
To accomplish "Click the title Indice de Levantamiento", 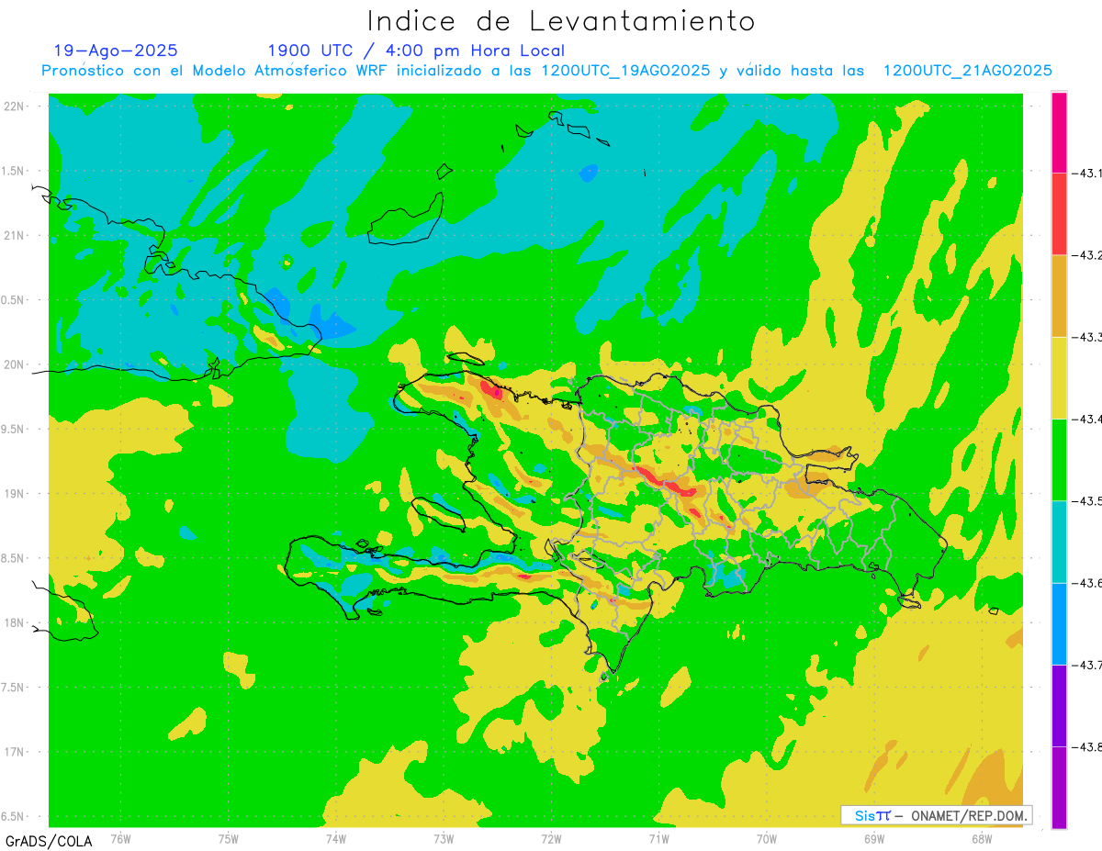I will tap(561, 20).
